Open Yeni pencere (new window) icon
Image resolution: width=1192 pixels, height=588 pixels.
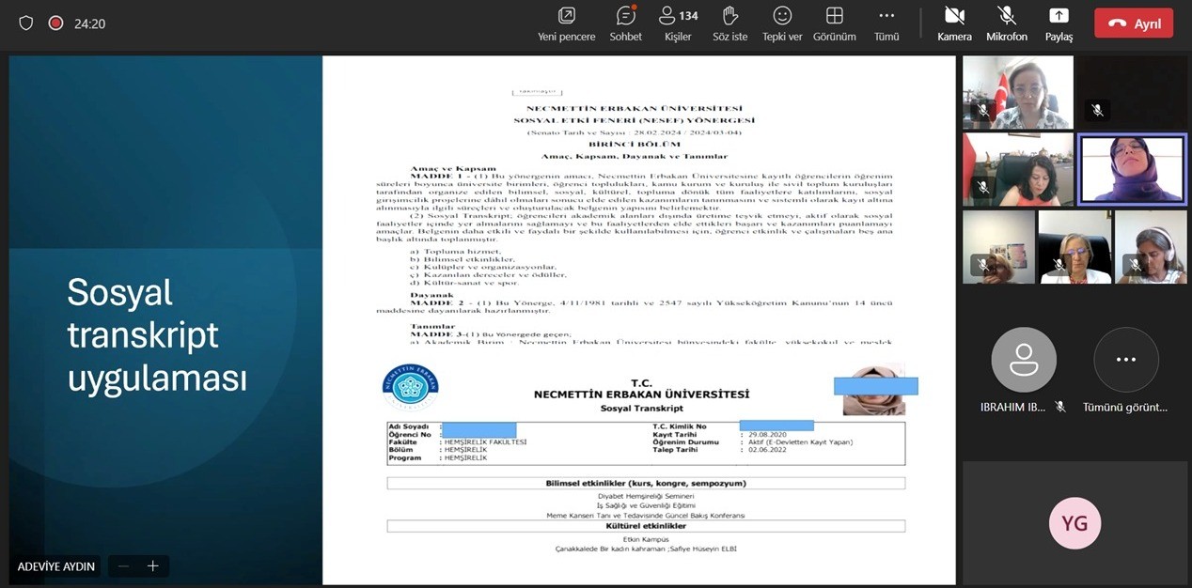pyautogui.click(x=566, y=16)
